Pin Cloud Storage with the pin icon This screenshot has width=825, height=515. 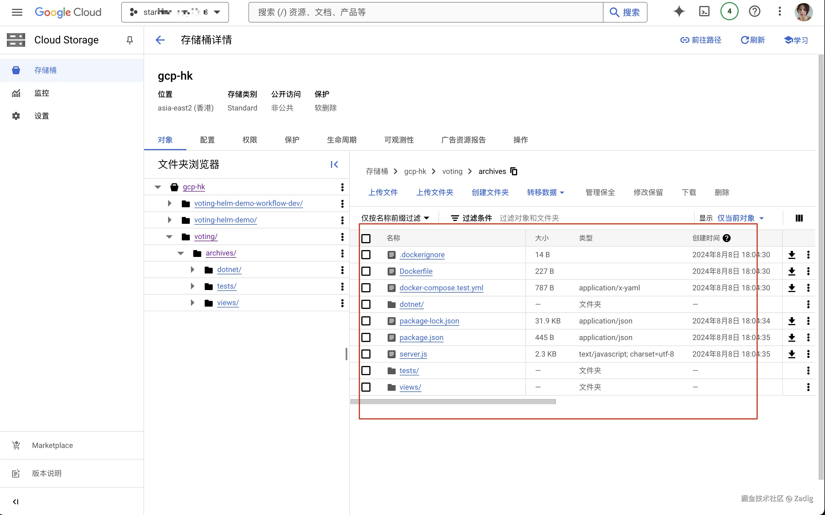(x=129, y=40)
